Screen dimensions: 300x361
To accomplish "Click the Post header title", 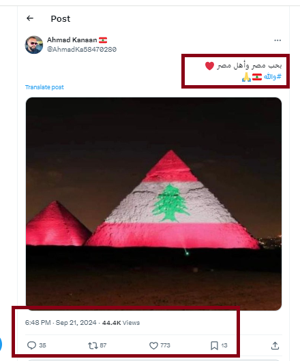I will (x=61, y=18).
